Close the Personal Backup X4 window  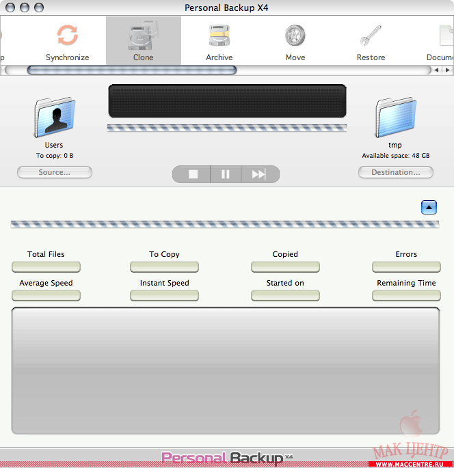[x=10, y=8]
